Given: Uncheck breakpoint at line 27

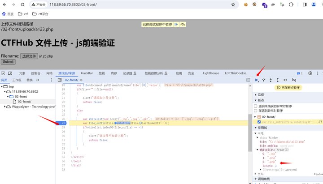Looking at the screenshot, I should click(259, 122).
